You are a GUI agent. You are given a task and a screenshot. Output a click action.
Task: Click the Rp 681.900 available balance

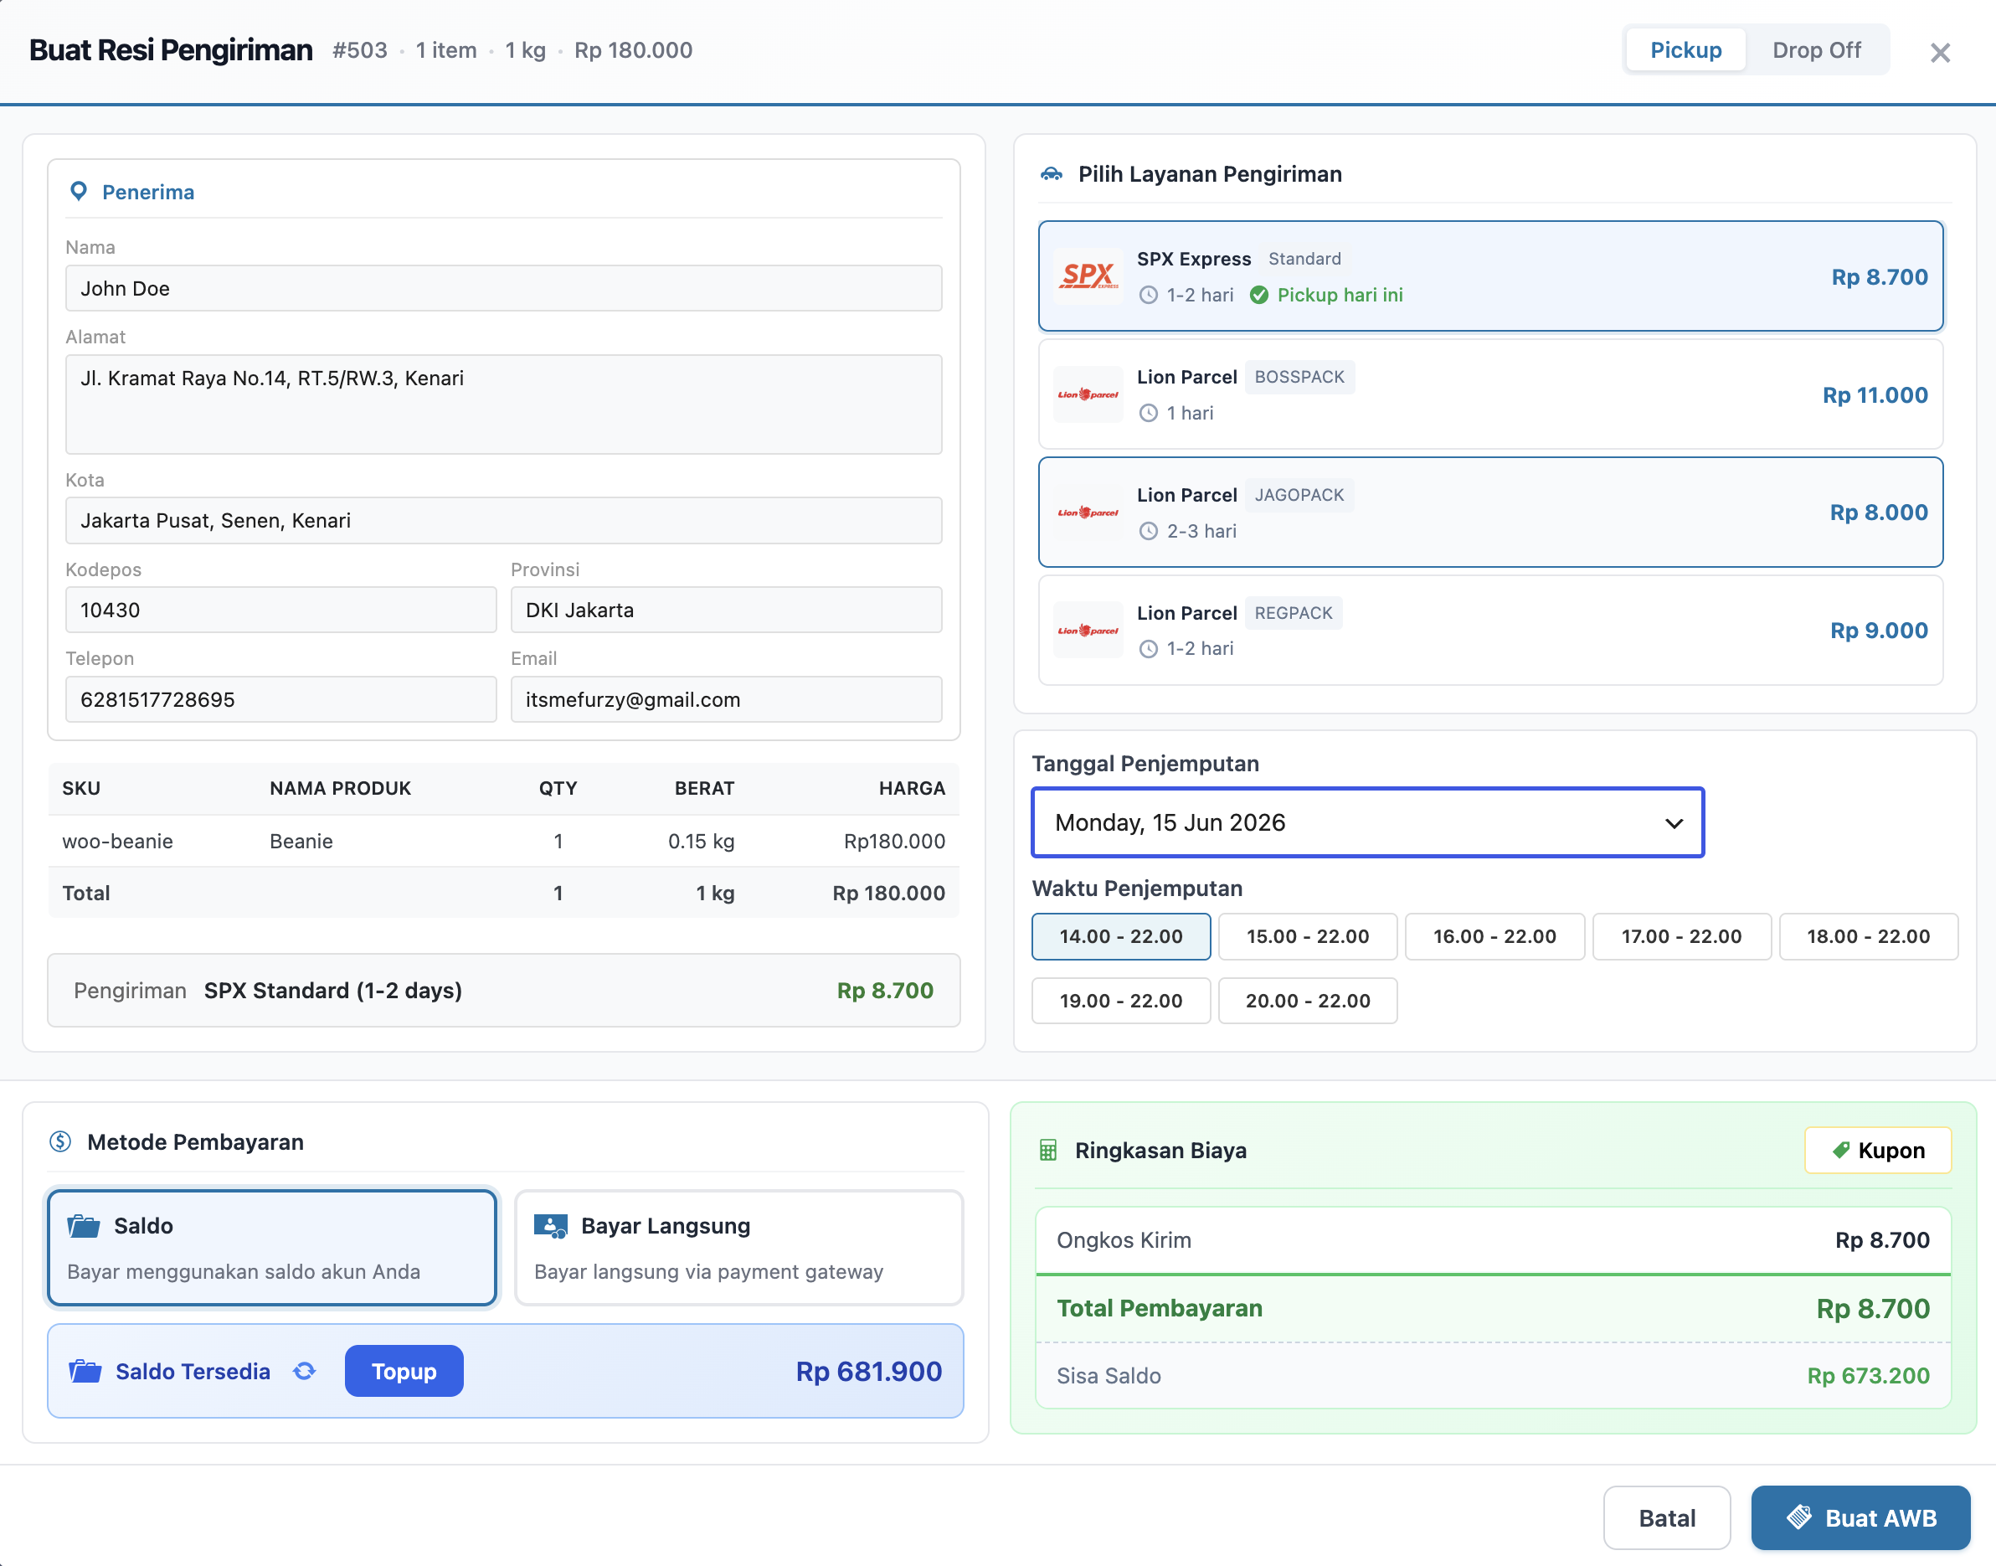(868, 1372)
